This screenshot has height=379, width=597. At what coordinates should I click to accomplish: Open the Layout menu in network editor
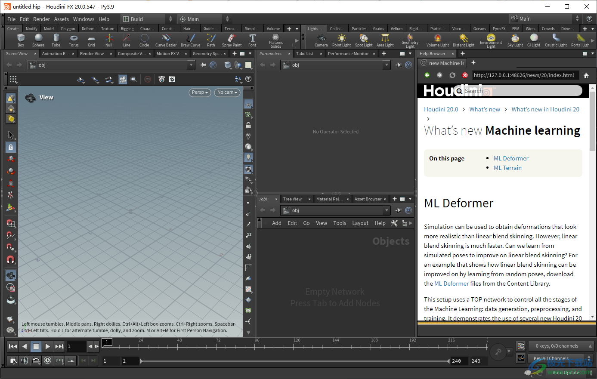point(360,223)
